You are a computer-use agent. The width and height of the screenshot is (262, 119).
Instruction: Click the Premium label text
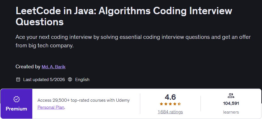(16, 109)
